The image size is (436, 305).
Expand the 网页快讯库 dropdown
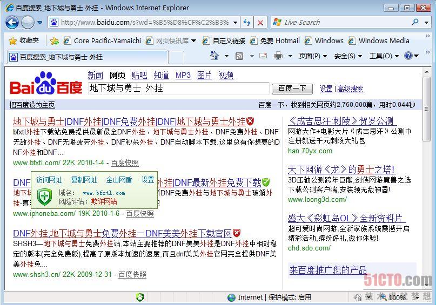[x=193, y=41]
